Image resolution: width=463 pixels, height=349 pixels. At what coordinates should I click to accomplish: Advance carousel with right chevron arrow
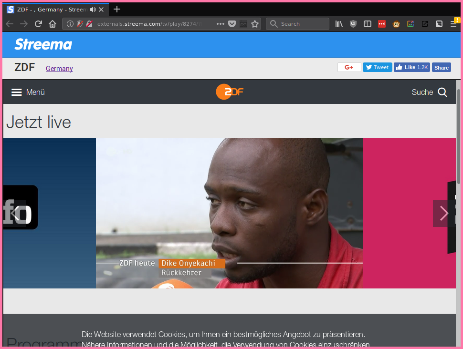point(443,213)
